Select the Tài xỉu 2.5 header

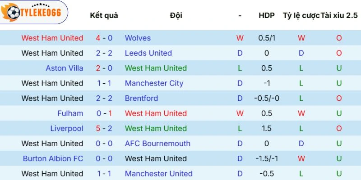tap(338, 15)
